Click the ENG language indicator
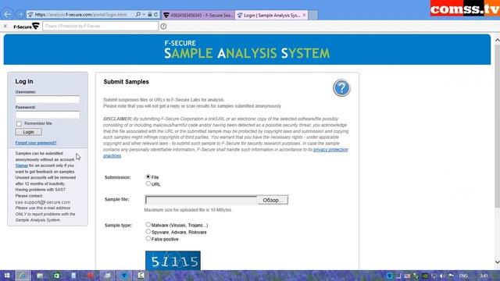The image size is (500, 281). (463, 276)
